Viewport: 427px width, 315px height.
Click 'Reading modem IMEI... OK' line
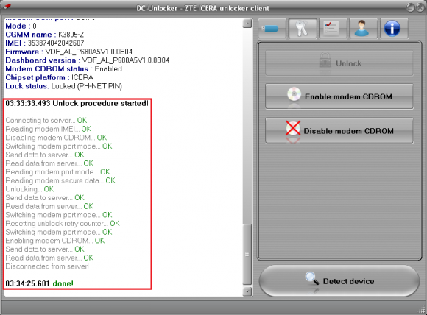coord(48,129)
